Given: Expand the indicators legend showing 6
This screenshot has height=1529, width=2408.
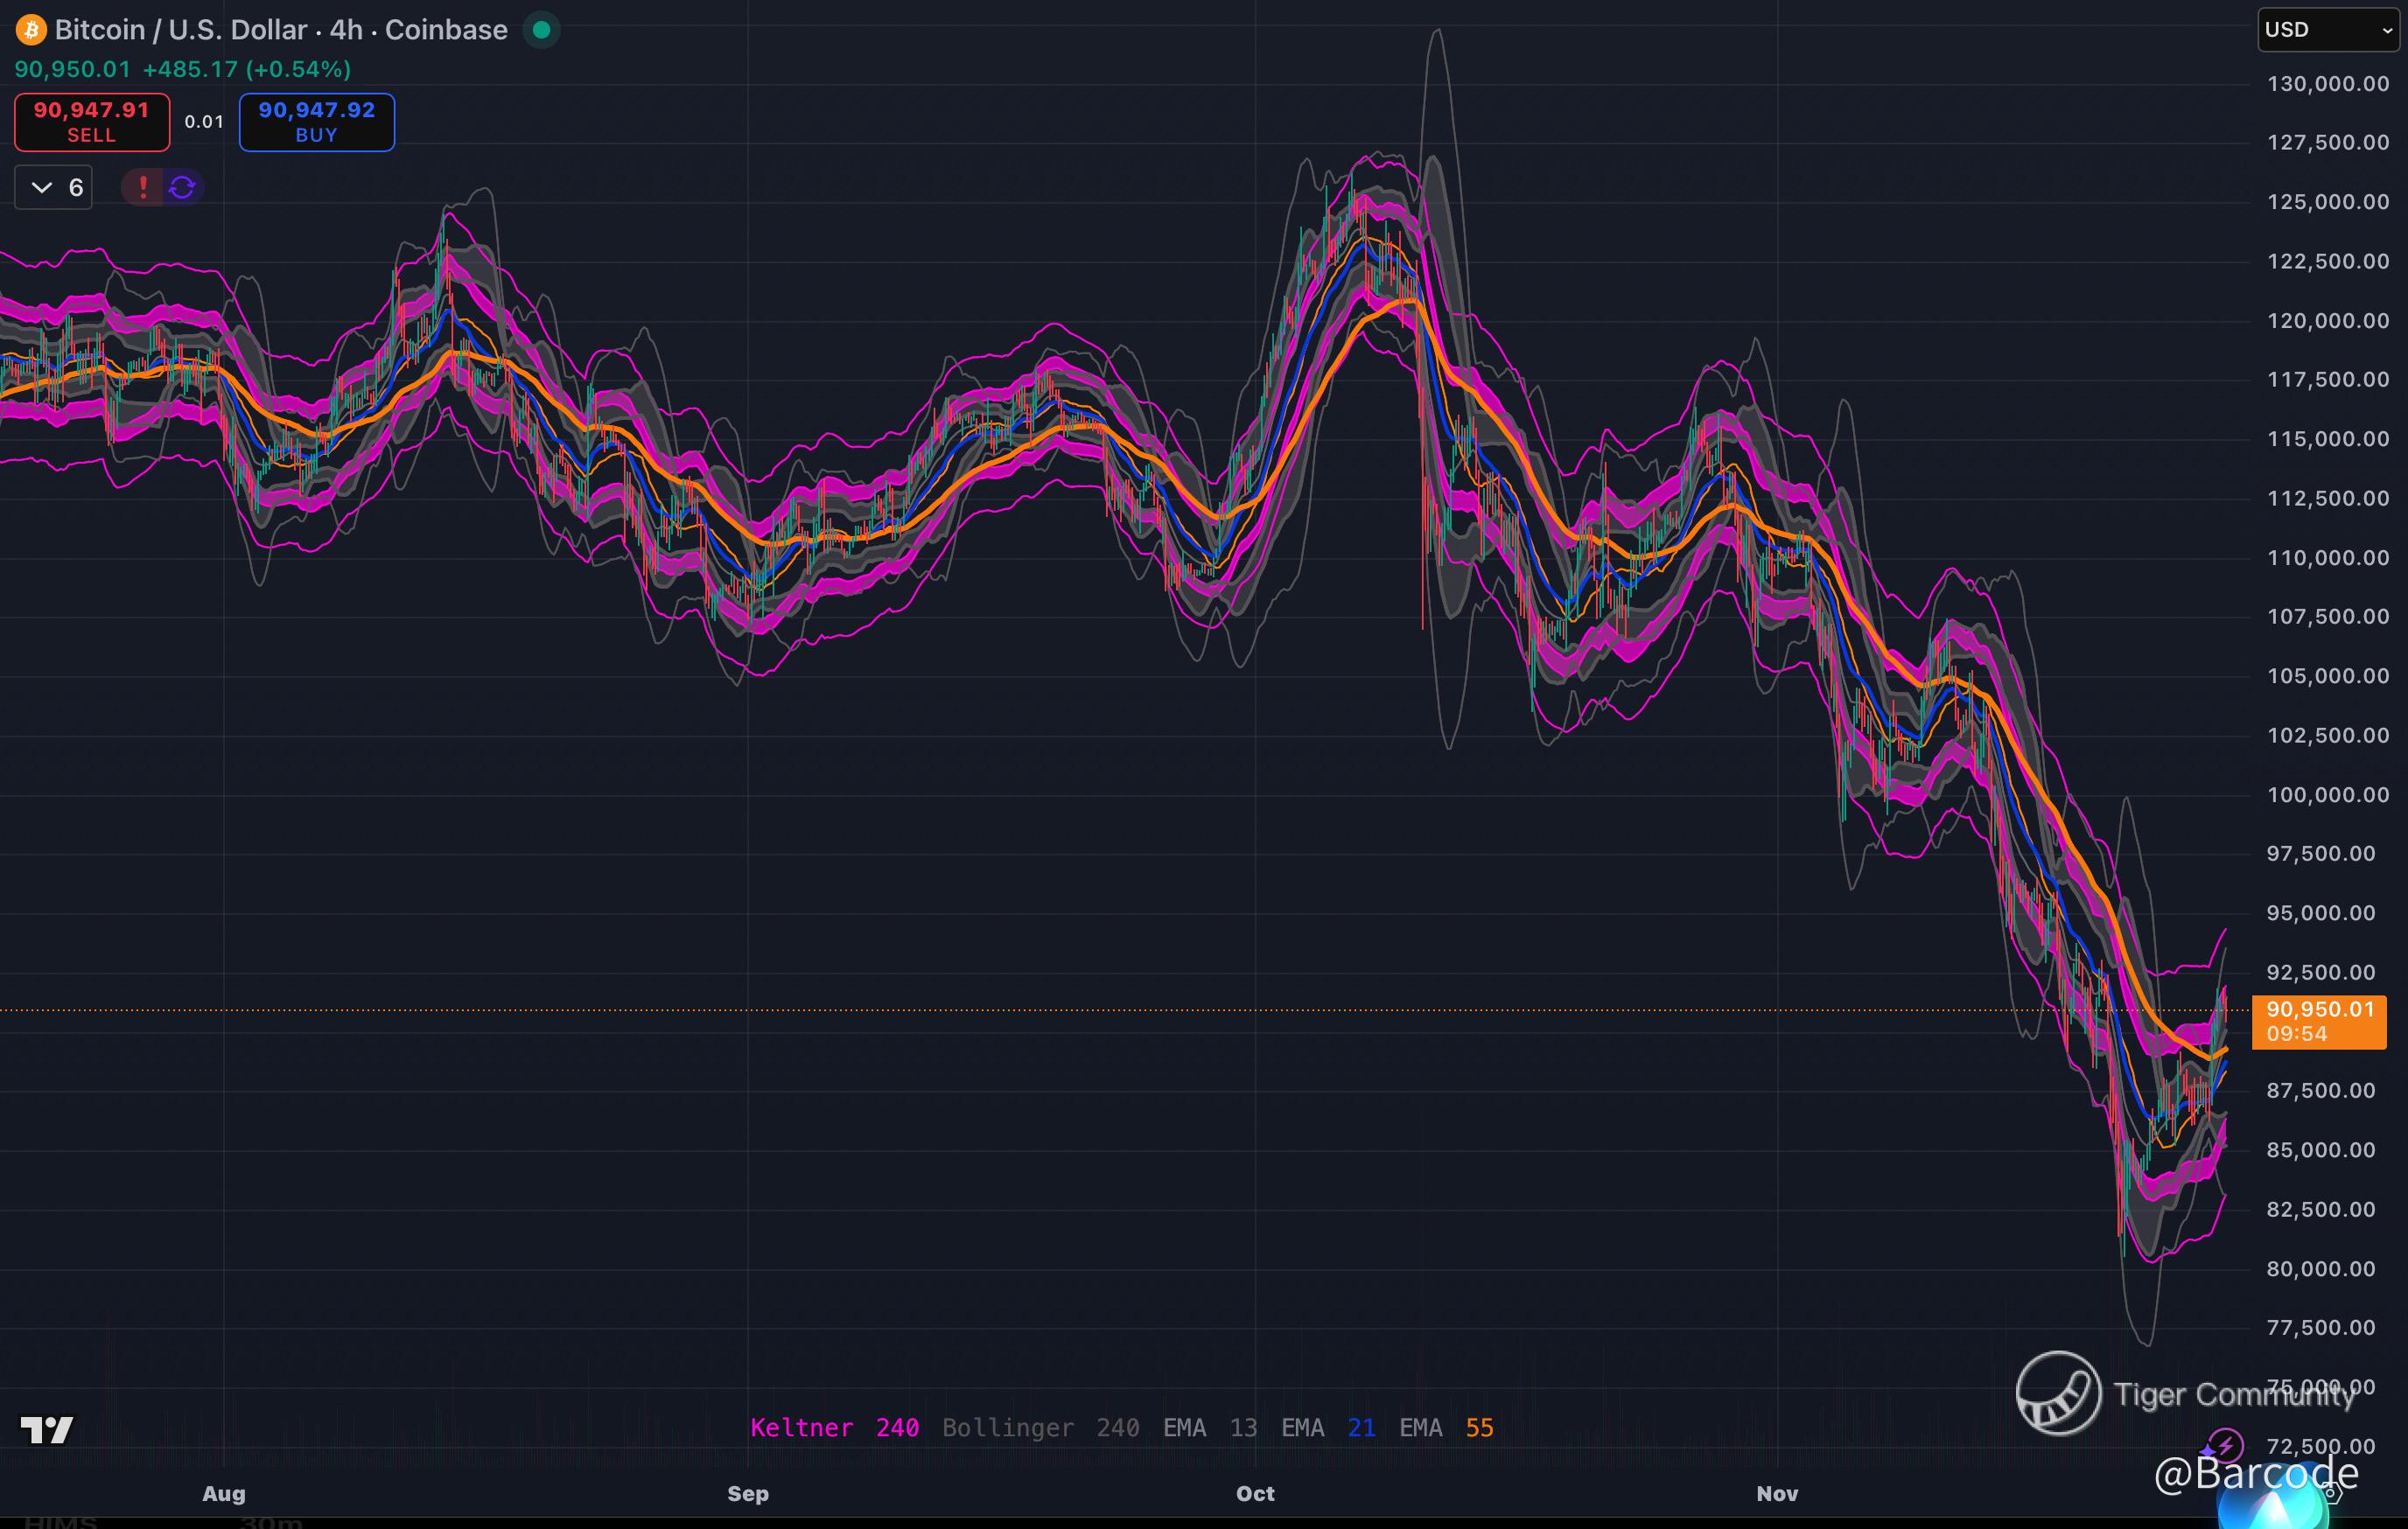Looking at the screenshot, I should pos(54,187).
